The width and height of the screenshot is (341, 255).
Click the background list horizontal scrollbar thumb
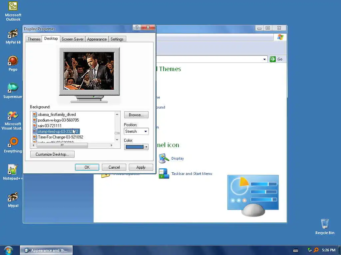62,145
